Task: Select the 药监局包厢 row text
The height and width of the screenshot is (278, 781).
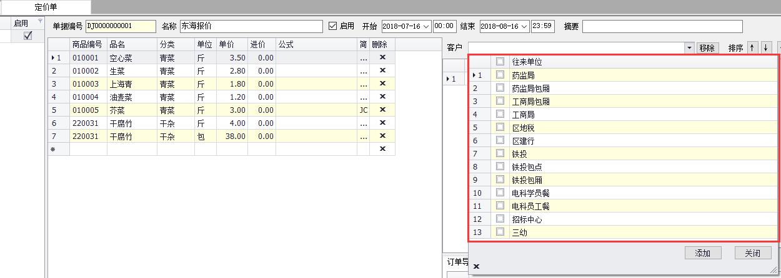Action: 530,88
